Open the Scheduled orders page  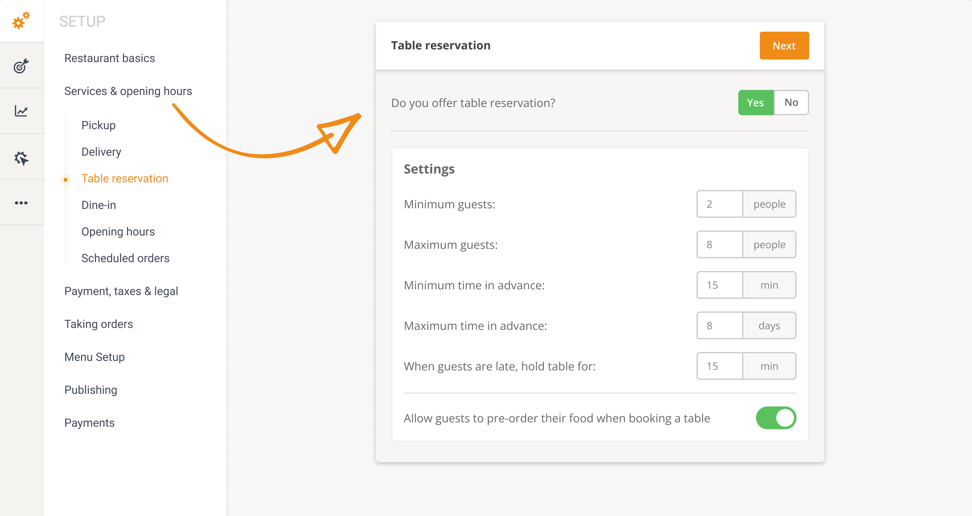click(125, 258)
